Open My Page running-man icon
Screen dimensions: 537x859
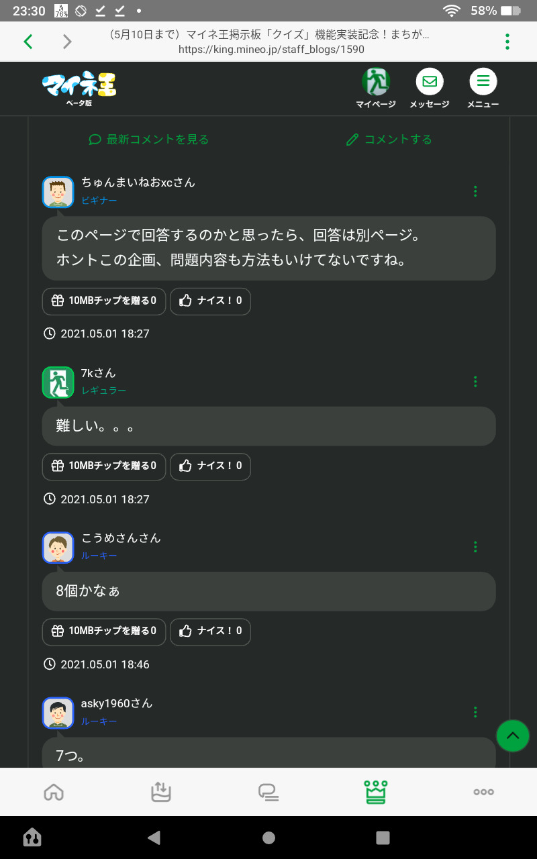click(376, 83)
